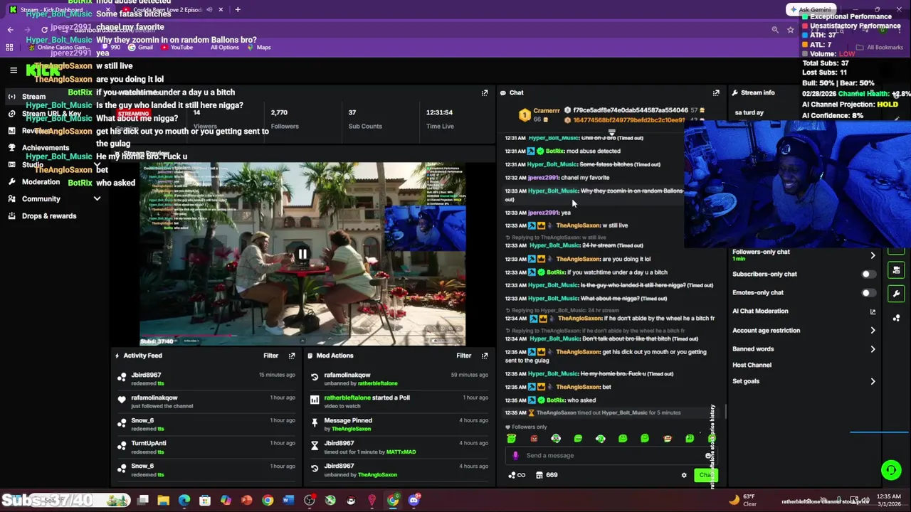Click the Send a message input field
This screenshot has width=911, height=512.
click(x=611, y=456)
